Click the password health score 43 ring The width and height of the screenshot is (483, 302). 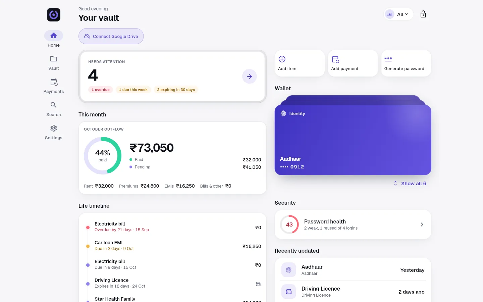tap(289, 224)
